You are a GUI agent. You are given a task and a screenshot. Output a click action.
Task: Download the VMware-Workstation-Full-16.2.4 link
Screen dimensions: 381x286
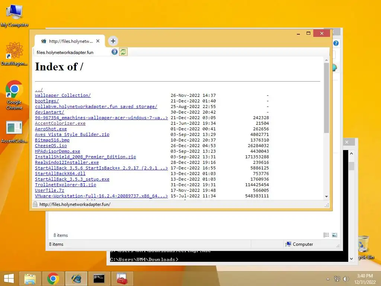pyautogui.click(x=101, y=196)
